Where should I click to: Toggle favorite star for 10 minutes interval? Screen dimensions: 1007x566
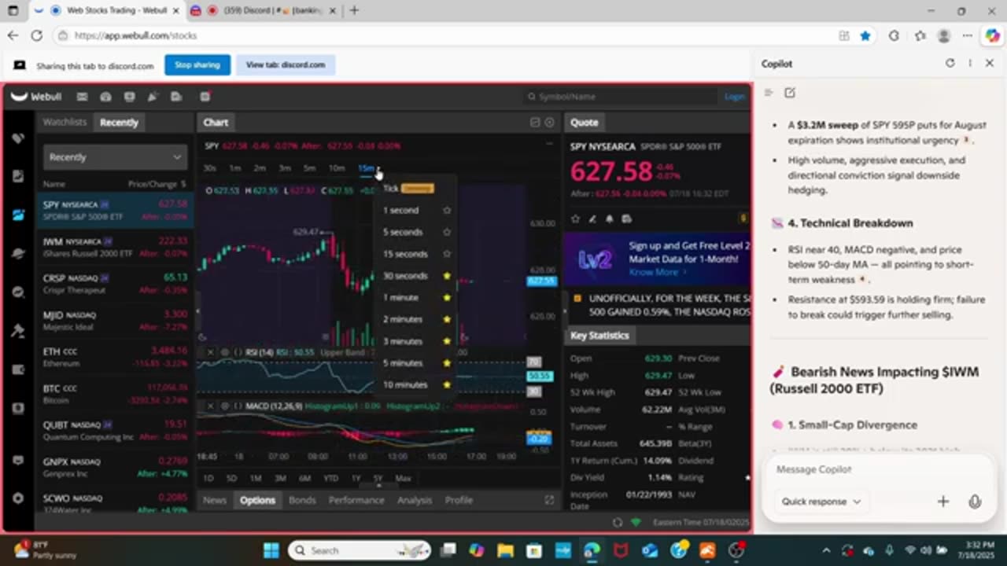click(447, 385)
